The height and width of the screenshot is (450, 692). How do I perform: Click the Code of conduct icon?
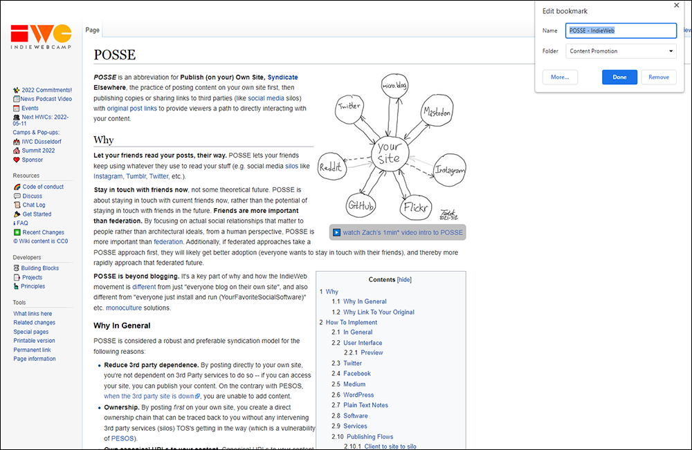coord(17,187)
